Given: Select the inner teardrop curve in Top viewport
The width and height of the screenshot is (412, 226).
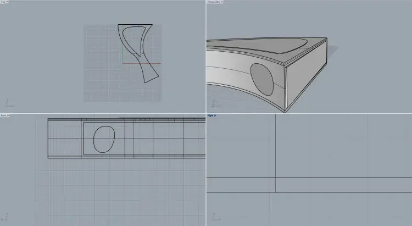Looking at the screenshot, I should pos(135,41).
